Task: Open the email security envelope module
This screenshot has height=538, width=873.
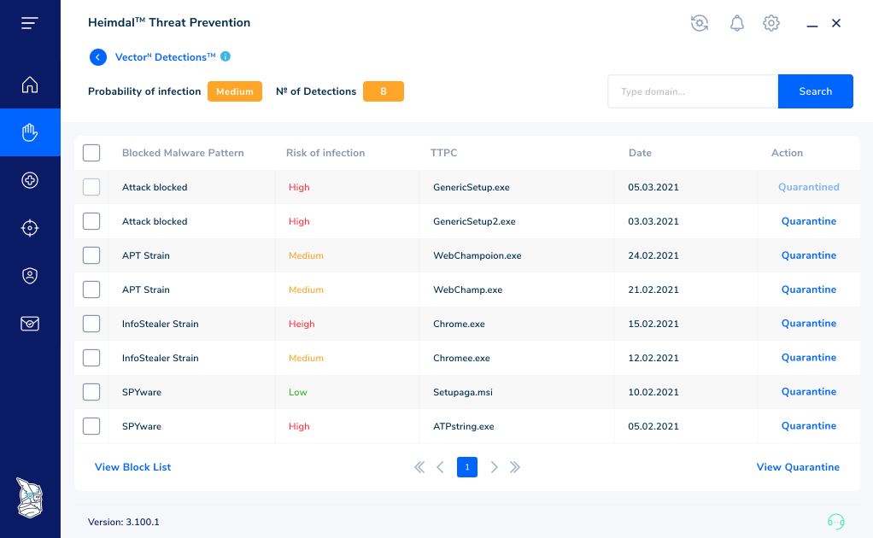Action: (x=30, y=324)
